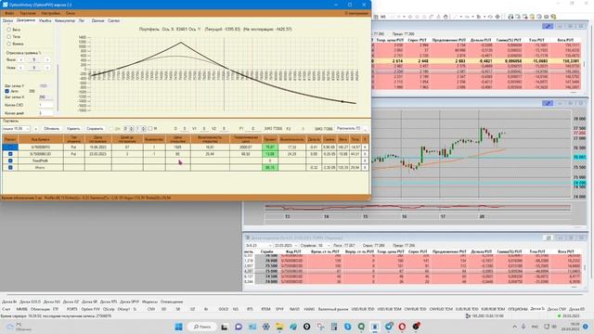Screen dimensions: 594x334
Task: Open the Доска RTS tab at bottom
Action: tap(109, 302)
